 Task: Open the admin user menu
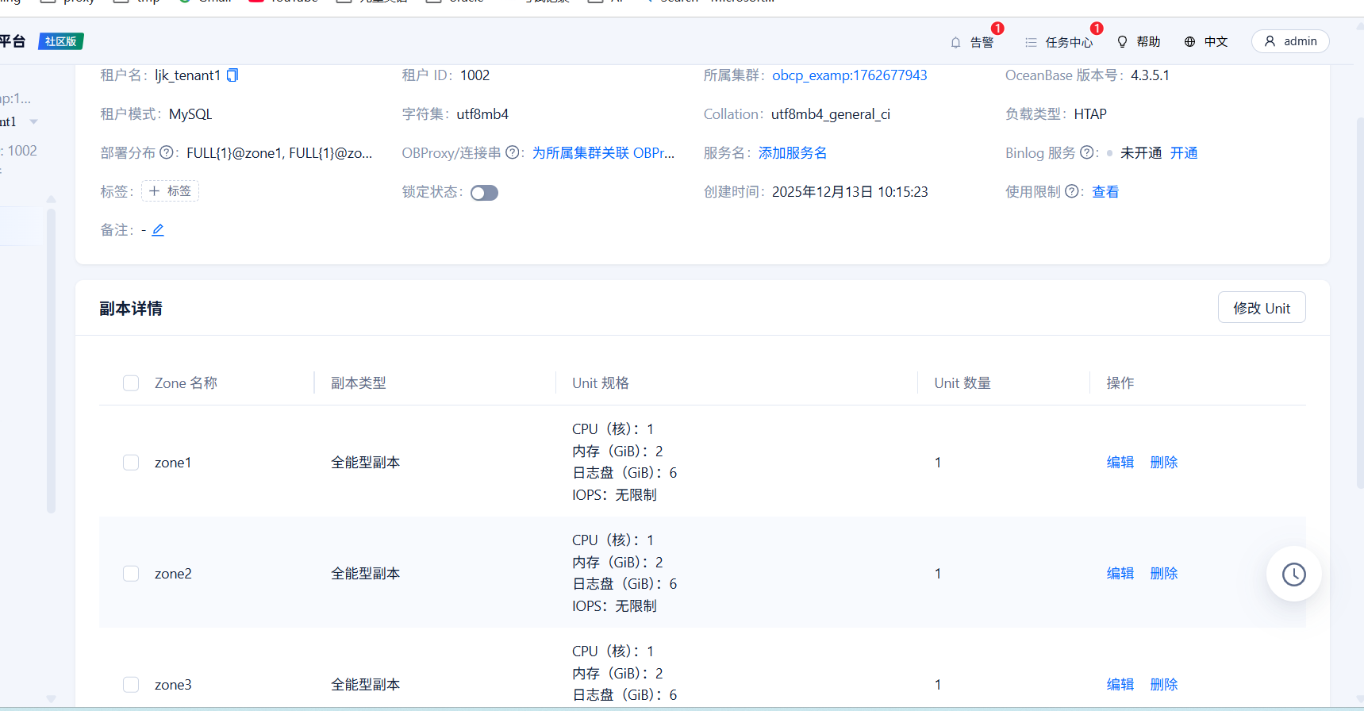tap(1290, 41)
